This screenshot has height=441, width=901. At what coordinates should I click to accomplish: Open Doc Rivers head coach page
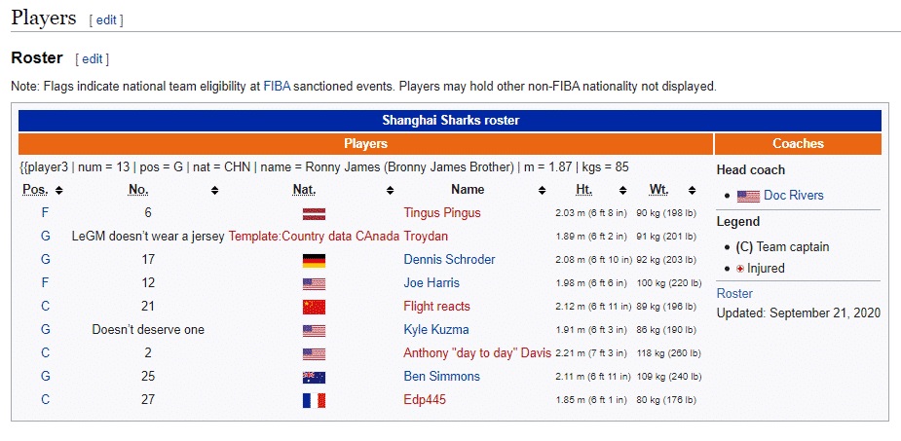794,196
